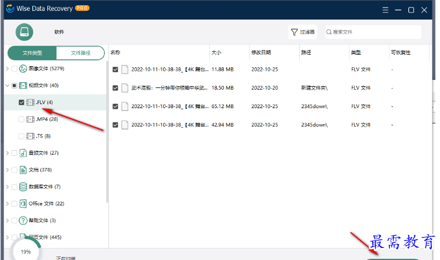The height and width of the screenshot is (260, 440).
Task: Expand the 网页文件 (445) tree node
Action: point(7,238)
